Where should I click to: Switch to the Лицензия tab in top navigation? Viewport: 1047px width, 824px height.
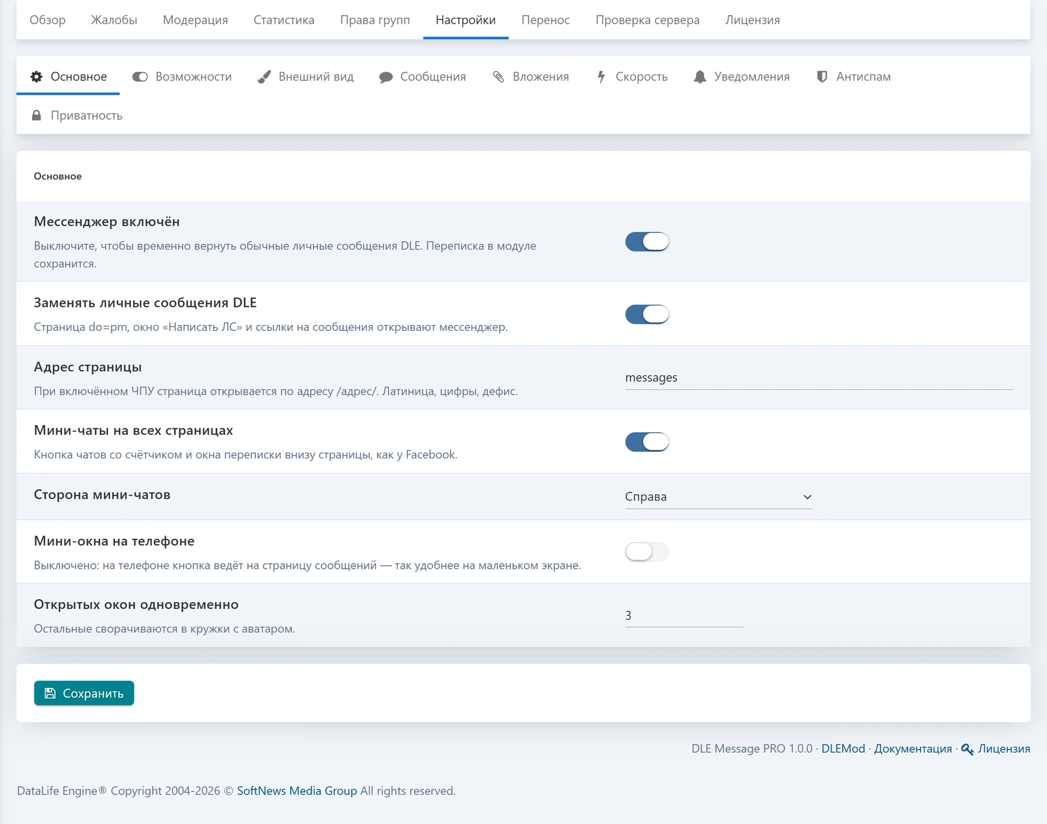[x=753, y=20]
